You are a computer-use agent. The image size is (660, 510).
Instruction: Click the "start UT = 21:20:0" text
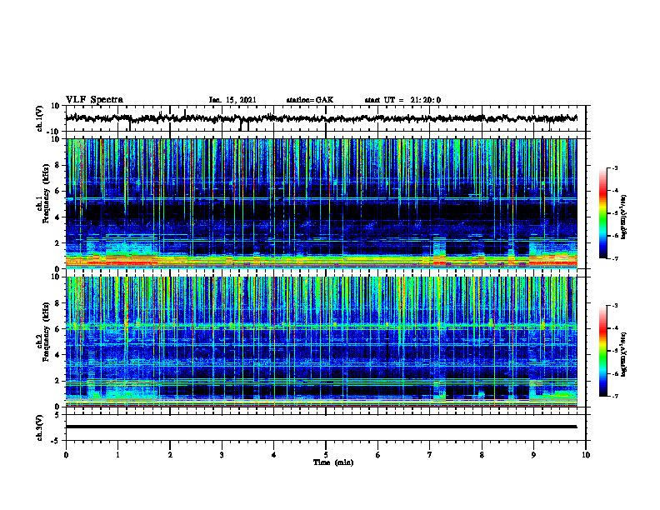pyautogui.click(x=402, y=100)
